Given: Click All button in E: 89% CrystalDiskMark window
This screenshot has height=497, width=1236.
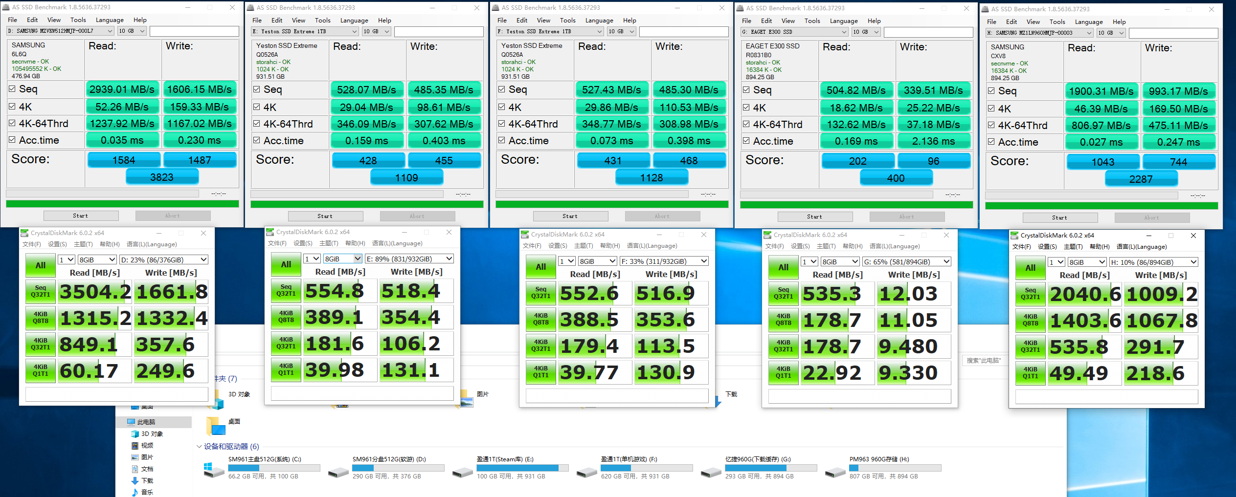Looking at the screenshot, I should click(286, 264).
